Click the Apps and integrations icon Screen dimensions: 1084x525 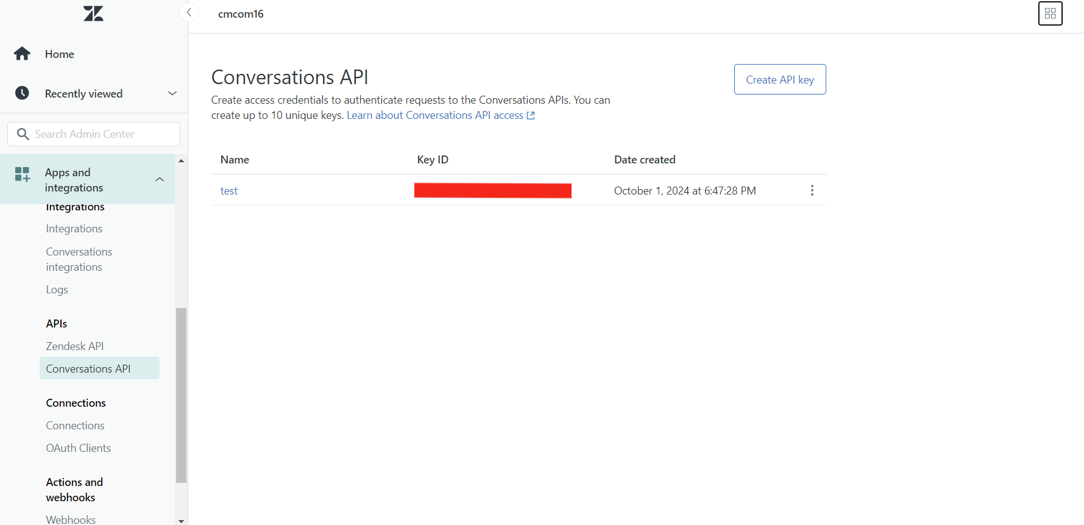pos(23,174)
